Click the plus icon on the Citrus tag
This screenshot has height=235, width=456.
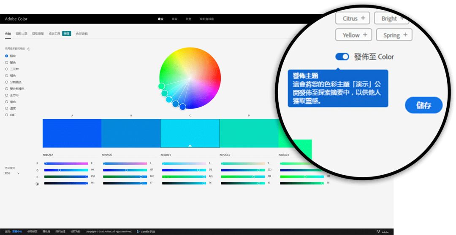point(364,18)
